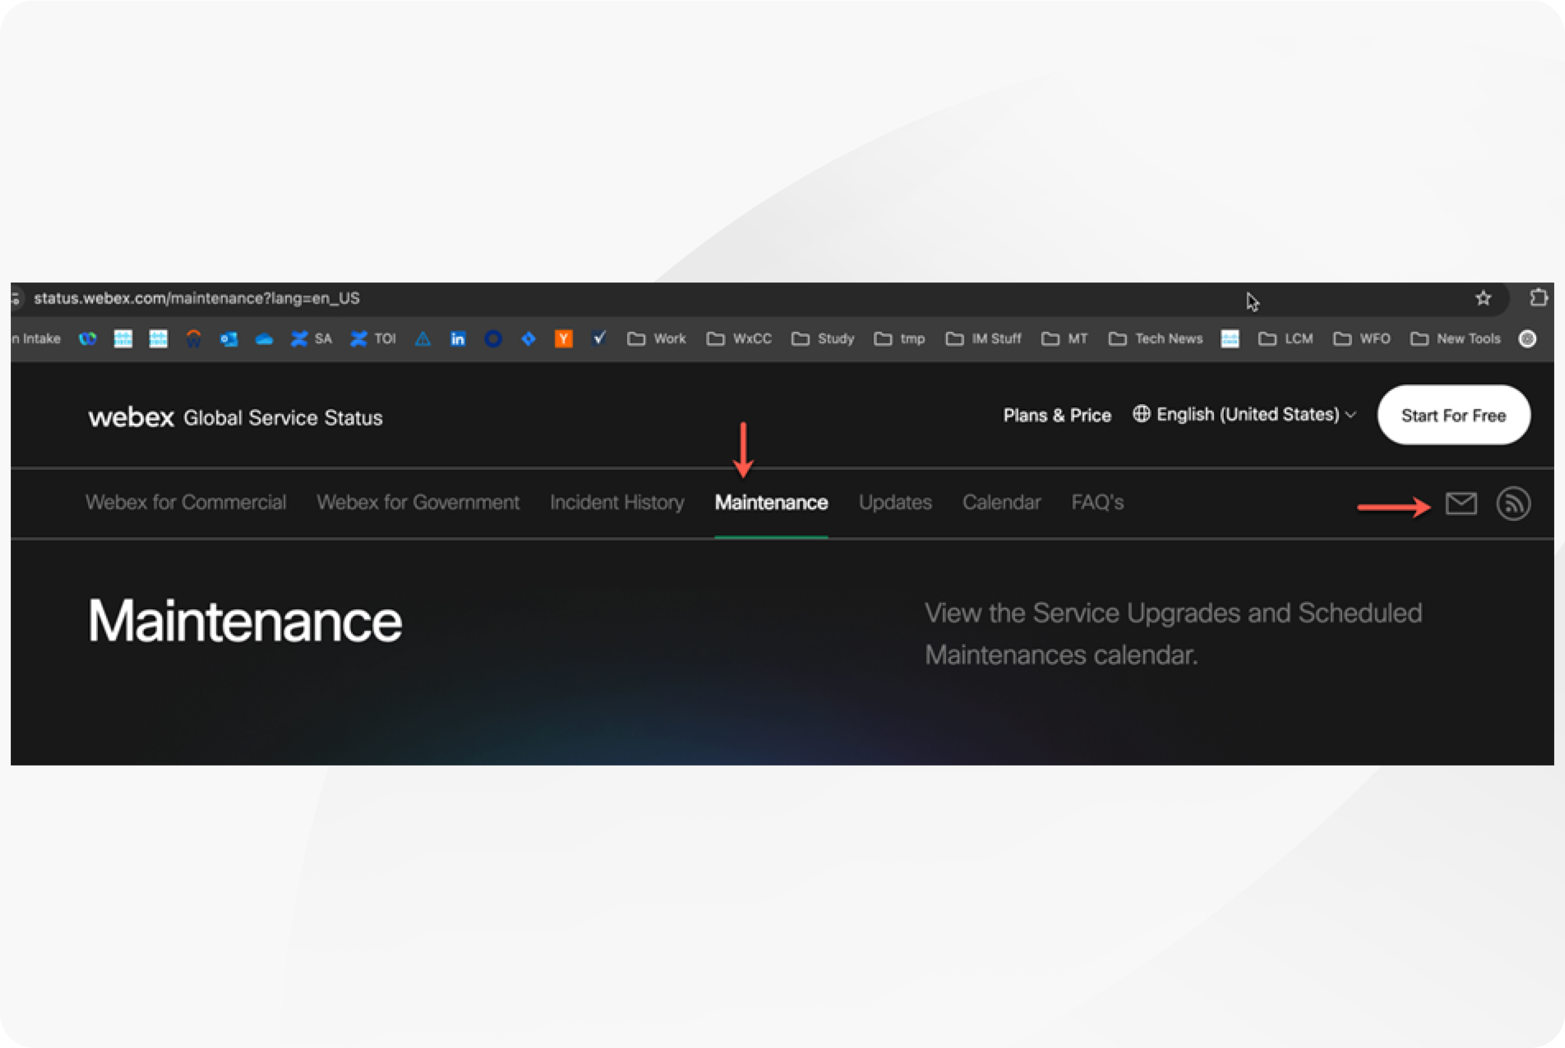Open the Workday bookmark icon
Image resolution: width=1565 pixels, height=1048 pixels.
point(193,339)
